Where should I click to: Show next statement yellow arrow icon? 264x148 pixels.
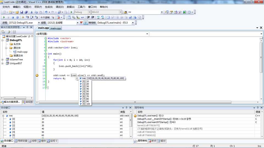click(23, 17)
